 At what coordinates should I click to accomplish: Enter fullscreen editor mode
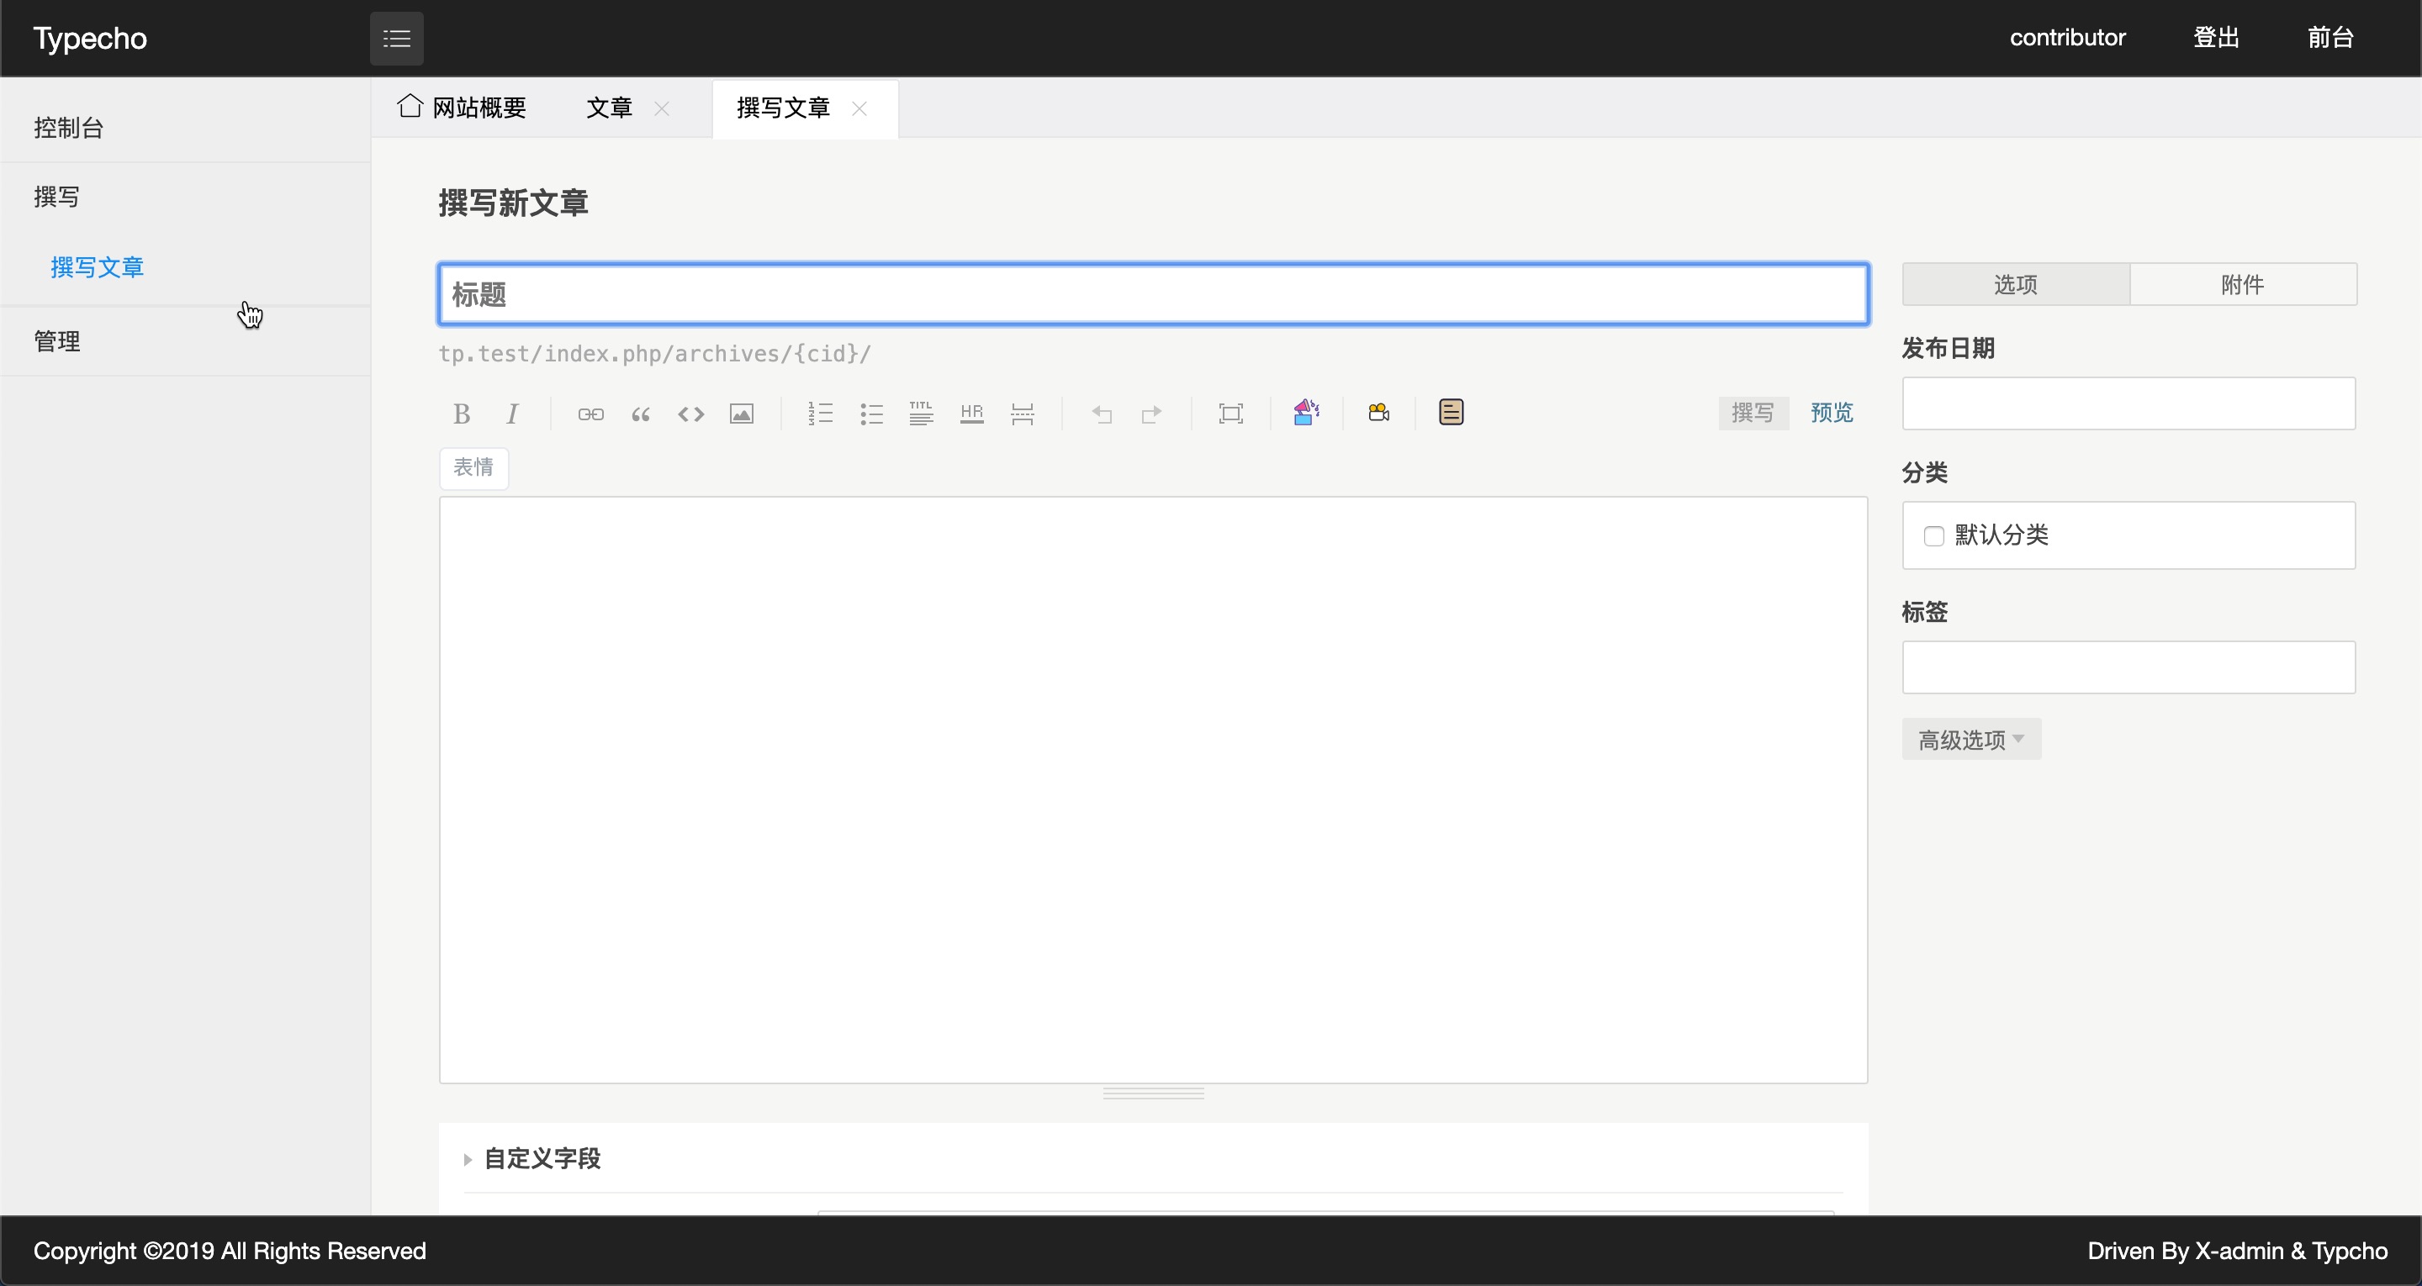click(1230, 414)
